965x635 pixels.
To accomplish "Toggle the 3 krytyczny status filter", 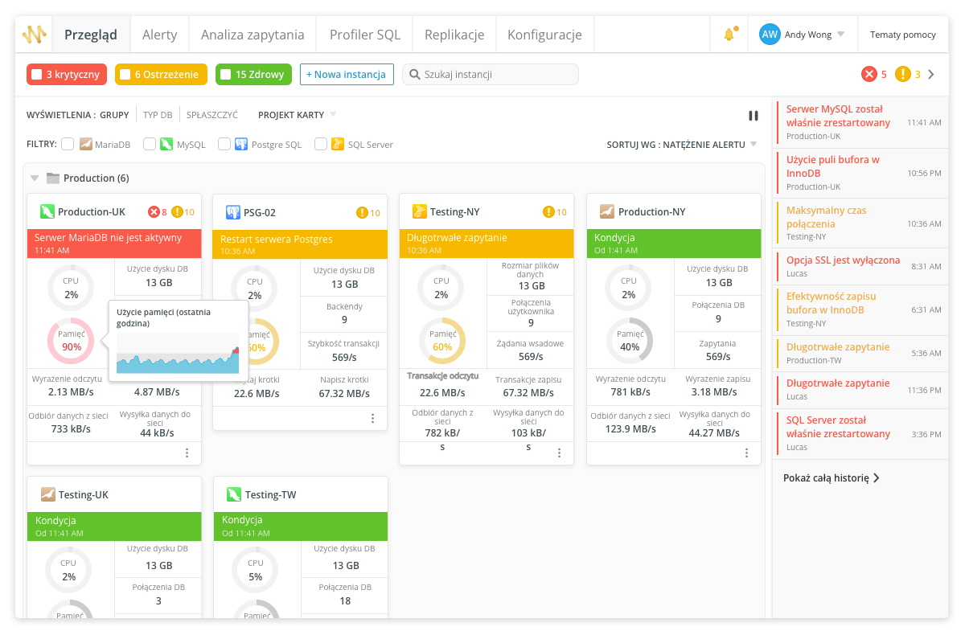I will pyautogui.click(x=67, y=75).
